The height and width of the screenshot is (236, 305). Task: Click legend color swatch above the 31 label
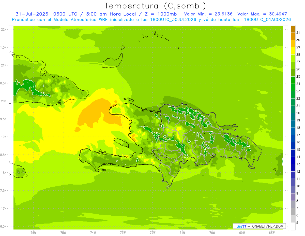tap(293, 29)
